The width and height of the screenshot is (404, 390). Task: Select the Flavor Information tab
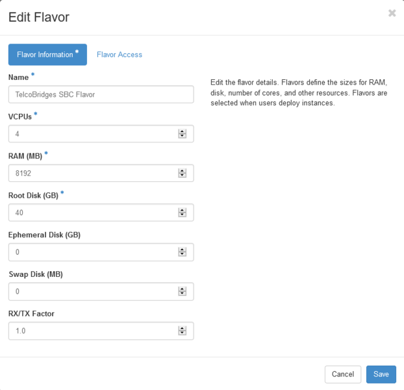[x=47, y=55]
